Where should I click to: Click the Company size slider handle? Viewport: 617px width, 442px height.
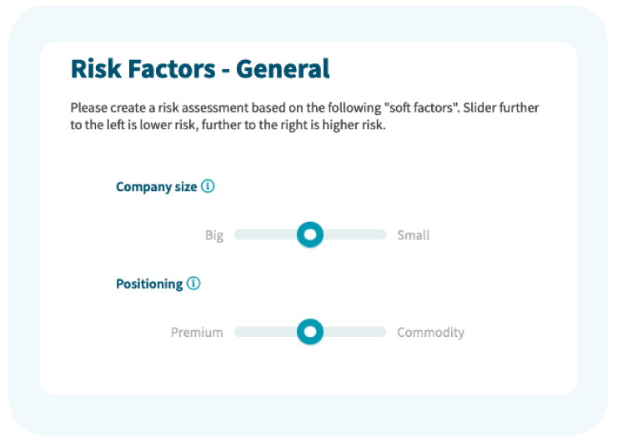pos(310,235)
